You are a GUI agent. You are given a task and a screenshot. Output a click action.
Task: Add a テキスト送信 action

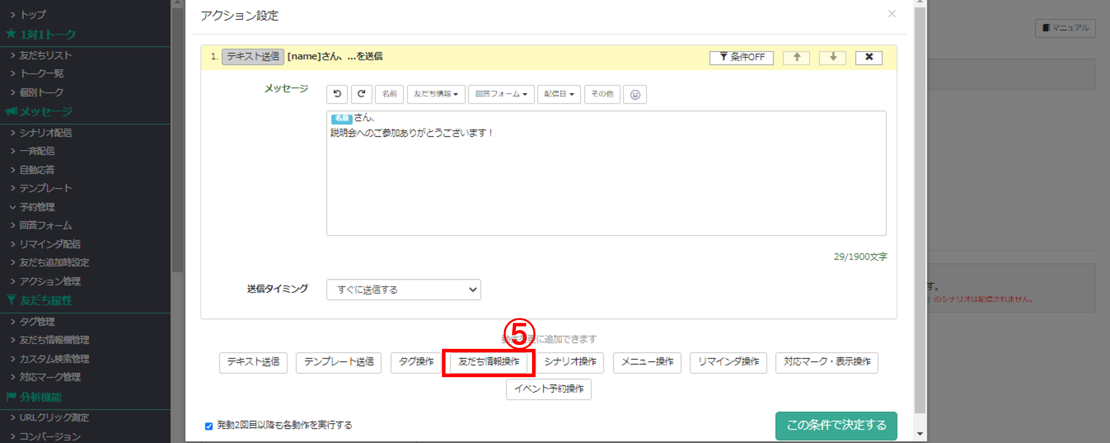(253, 362)
